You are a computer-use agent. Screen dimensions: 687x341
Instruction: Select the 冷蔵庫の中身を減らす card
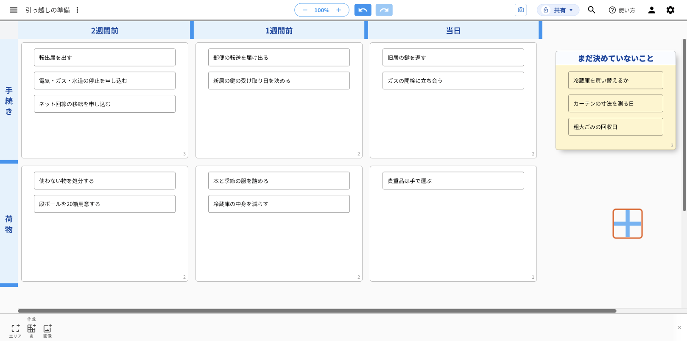(279, 204)
